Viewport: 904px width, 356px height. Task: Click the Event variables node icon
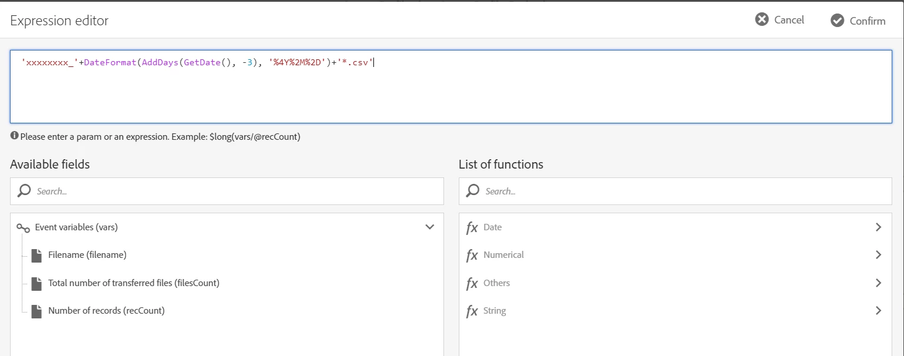point(23,227)
